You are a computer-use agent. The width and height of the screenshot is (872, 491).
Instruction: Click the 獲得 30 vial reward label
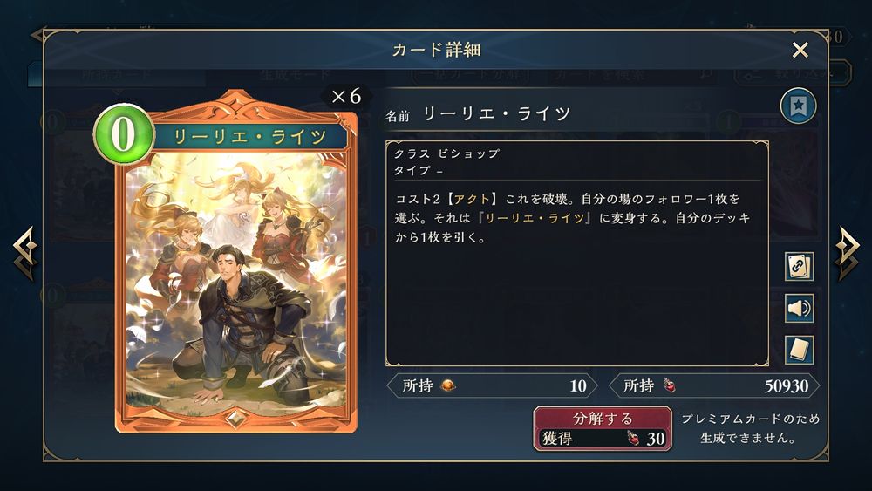coord(603,438)
